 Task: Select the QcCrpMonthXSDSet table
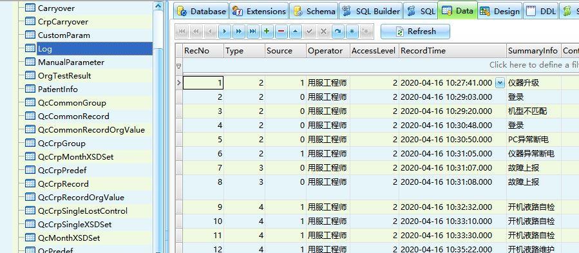point(76,157)
